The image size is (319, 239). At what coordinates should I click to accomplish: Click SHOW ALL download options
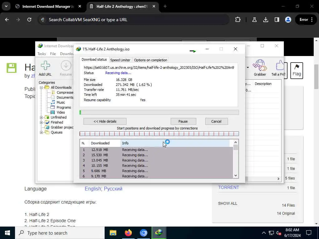click(227, 204)
